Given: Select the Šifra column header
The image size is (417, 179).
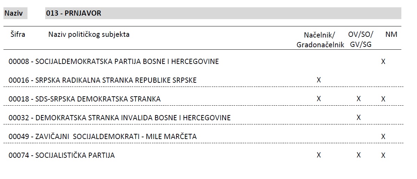Looking at the screenshot, I should pyautogui.click(x=18, y=34).
